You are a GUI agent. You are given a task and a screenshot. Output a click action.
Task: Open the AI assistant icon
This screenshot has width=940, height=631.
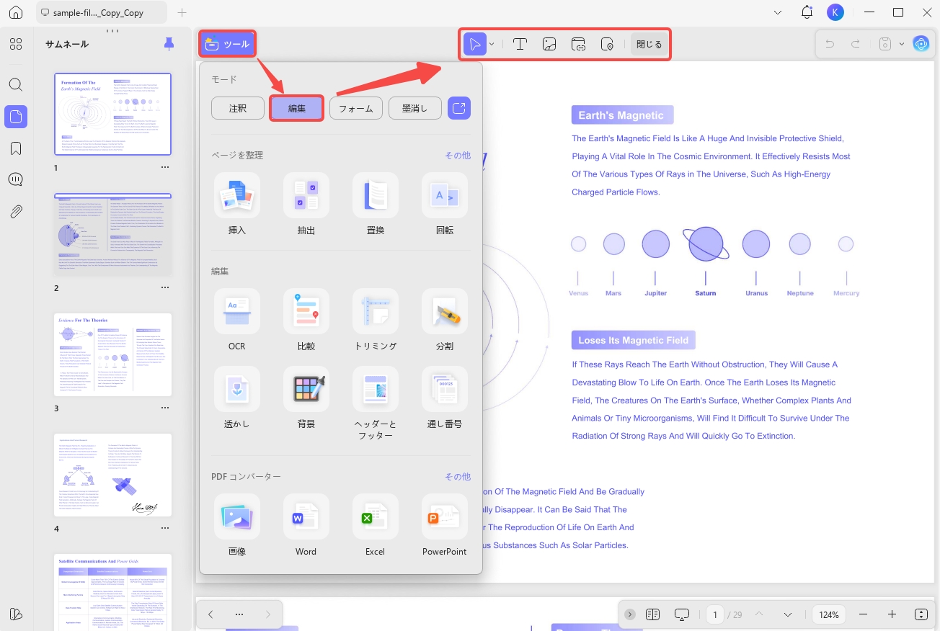921,44
